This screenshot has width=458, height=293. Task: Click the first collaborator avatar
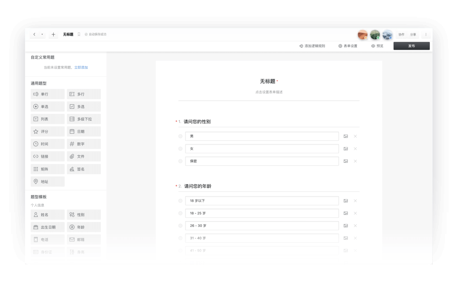point(362,35)
